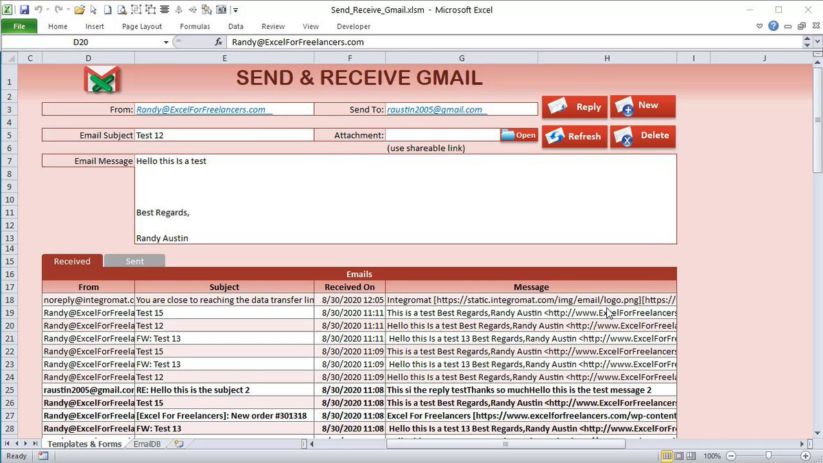Click the Undo arrow icon

pyautogui.click(x=39, y=10)
